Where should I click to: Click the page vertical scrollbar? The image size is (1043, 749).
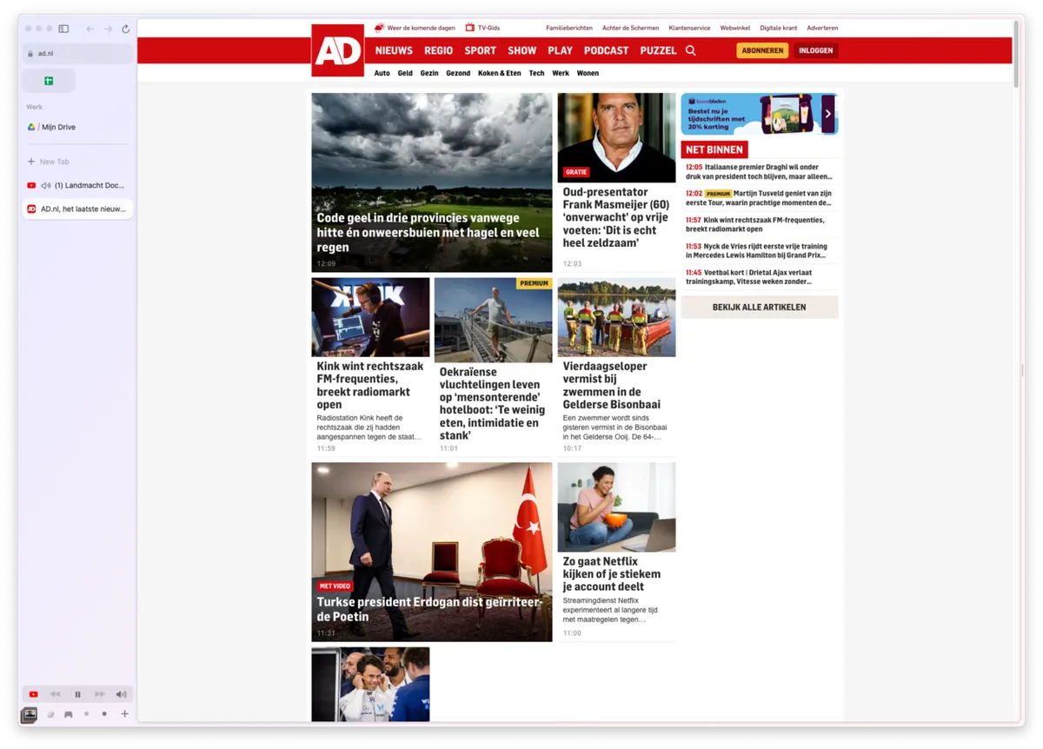[x=1016, y=54]
